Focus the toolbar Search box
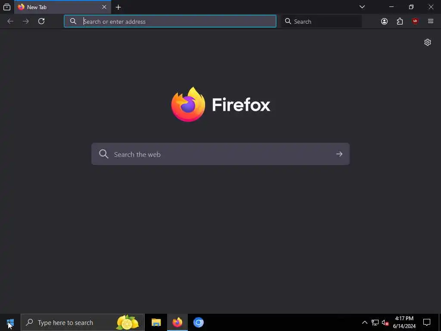The width and height of the screenshot is (441, 331). coord(321,22)
